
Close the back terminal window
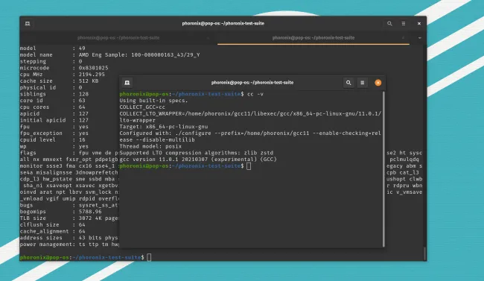coord(419,24)
